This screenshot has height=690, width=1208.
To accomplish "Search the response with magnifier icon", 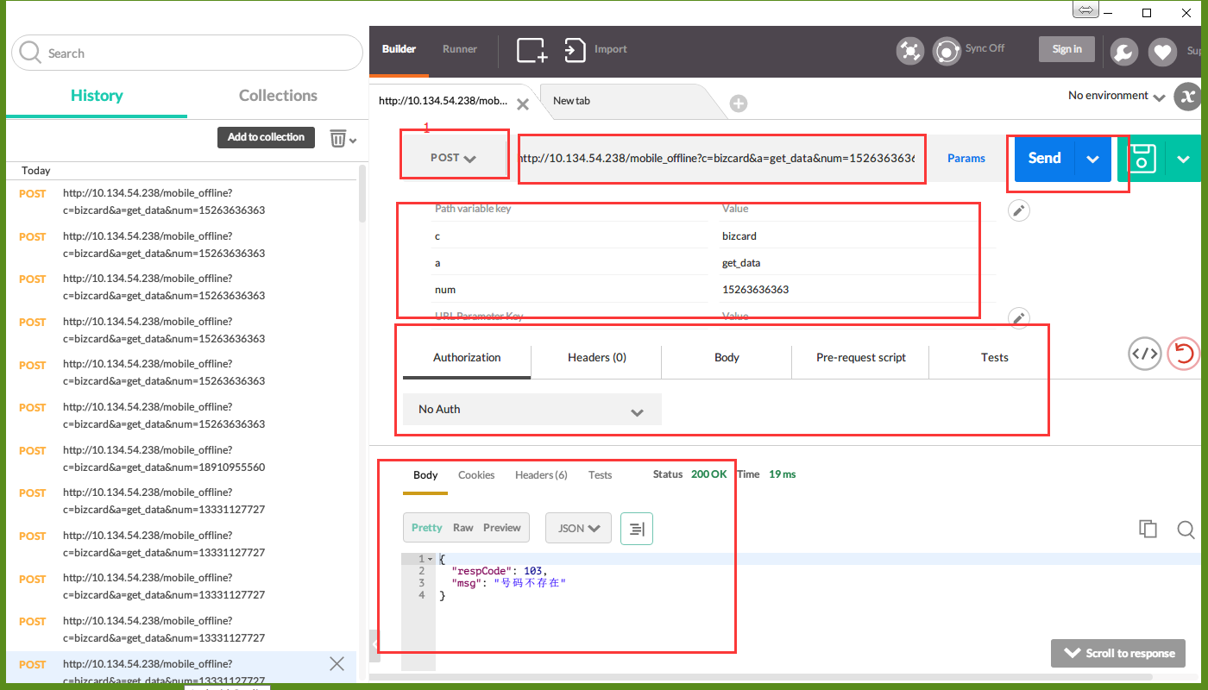I will (1186, 529).
